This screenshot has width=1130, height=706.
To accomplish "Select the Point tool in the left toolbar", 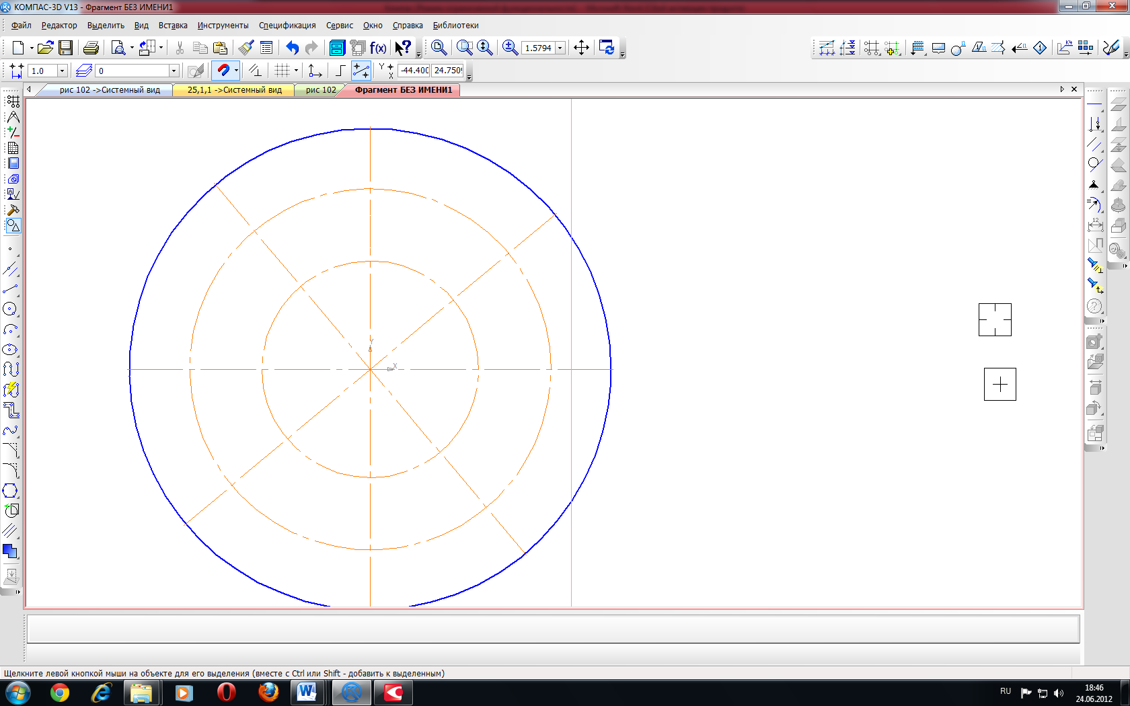I will tap(10, 249).
